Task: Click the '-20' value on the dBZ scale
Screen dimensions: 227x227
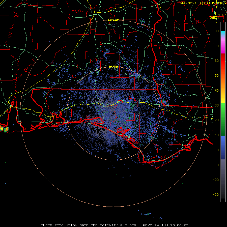Action: [216, 180]
